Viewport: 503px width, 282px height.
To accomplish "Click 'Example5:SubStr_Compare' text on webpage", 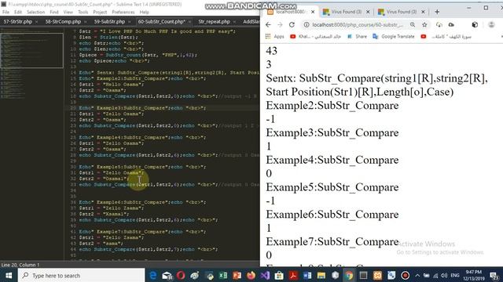I will 332,187.
